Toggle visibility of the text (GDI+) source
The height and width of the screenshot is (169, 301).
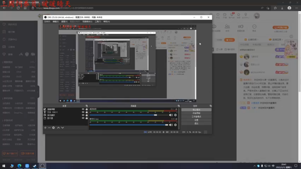click(83, 112)
